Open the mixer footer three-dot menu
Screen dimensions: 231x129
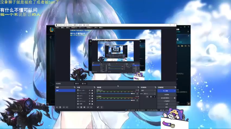[x=102, y=107]
